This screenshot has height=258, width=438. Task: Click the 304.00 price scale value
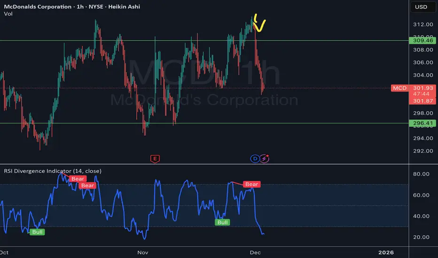tap(423, 75)
